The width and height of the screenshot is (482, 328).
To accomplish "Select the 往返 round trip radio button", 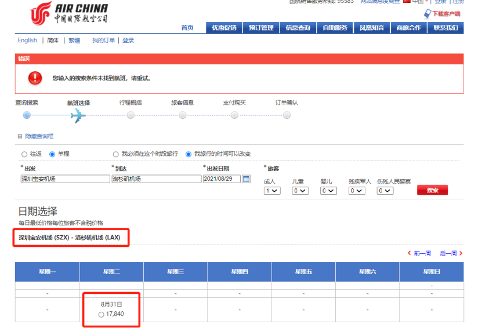I will pos(24,154).
